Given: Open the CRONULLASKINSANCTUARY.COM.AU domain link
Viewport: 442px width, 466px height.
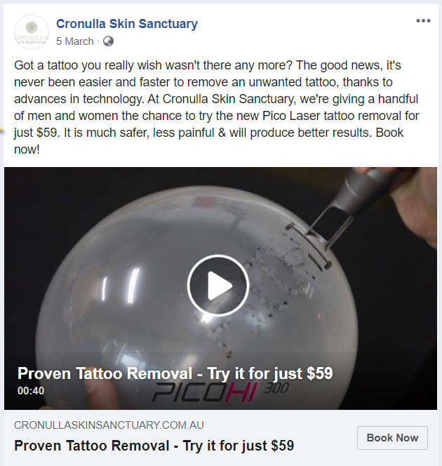Looking at the screenshot, I should (109, 425).
